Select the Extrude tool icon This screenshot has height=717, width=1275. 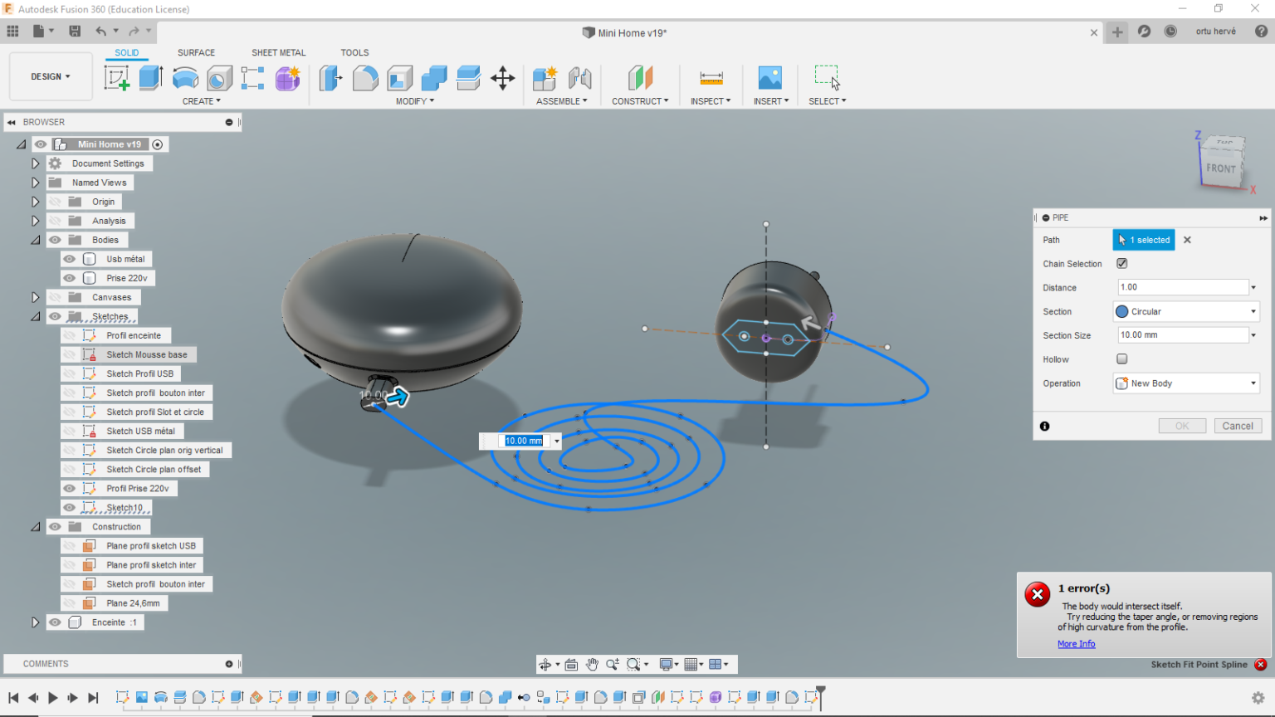[150, 78]
